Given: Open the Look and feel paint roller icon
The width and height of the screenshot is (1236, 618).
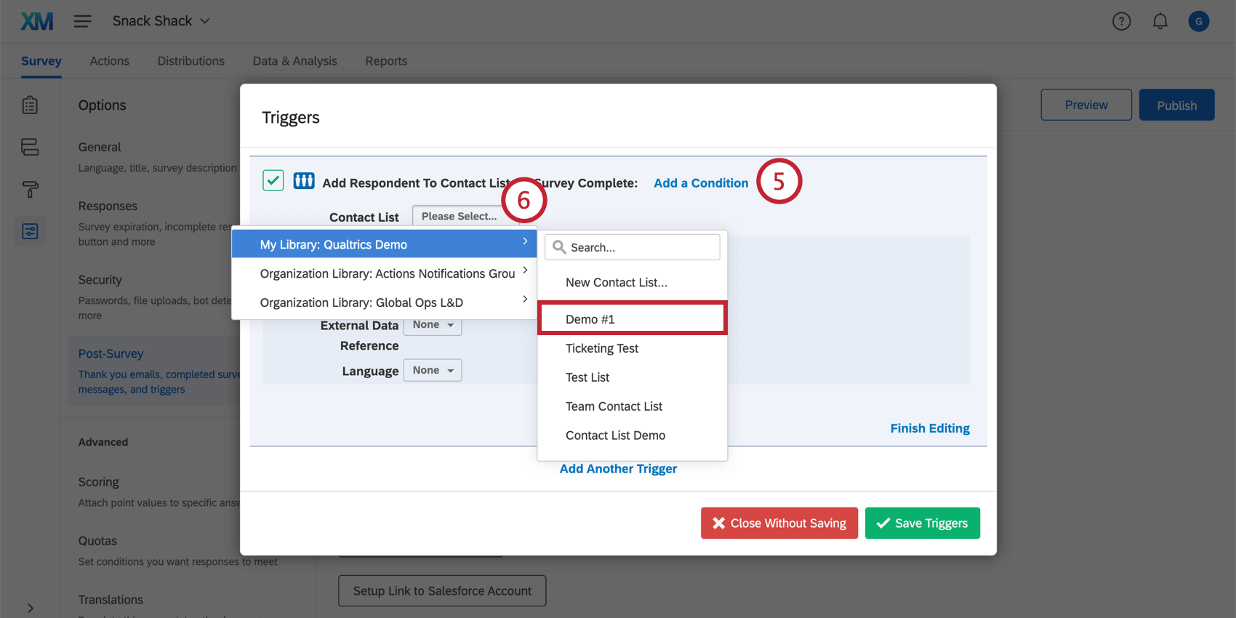Looking at the screenshot, I should tap(30, 189).
